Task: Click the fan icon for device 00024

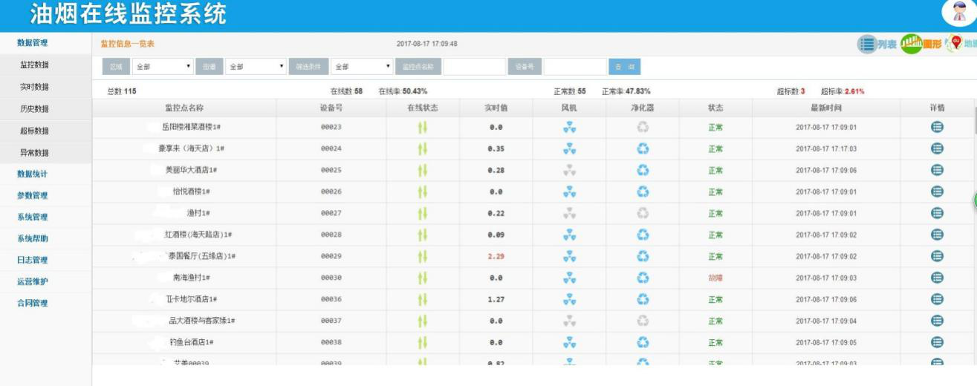Action: pyautogui.click(x=569, y=148)
